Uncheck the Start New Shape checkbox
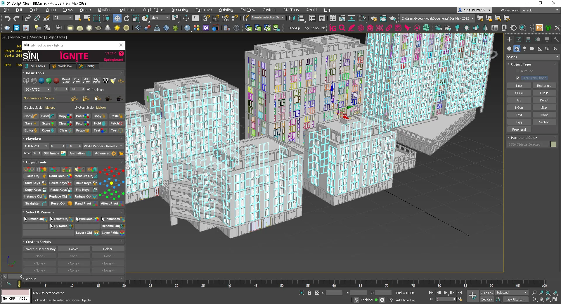 [x=518, y=78]
